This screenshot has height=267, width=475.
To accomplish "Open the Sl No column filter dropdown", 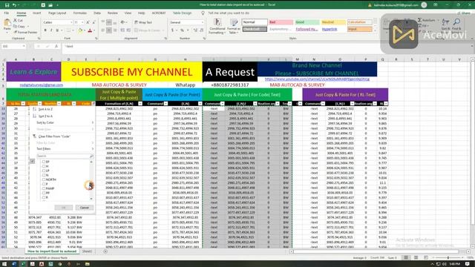I will pyautogui.click(x=23, y=104).
